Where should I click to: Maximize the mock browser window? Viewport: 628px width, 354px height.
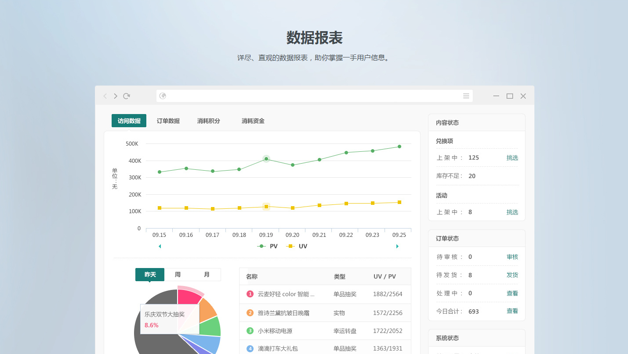[510, 96]
